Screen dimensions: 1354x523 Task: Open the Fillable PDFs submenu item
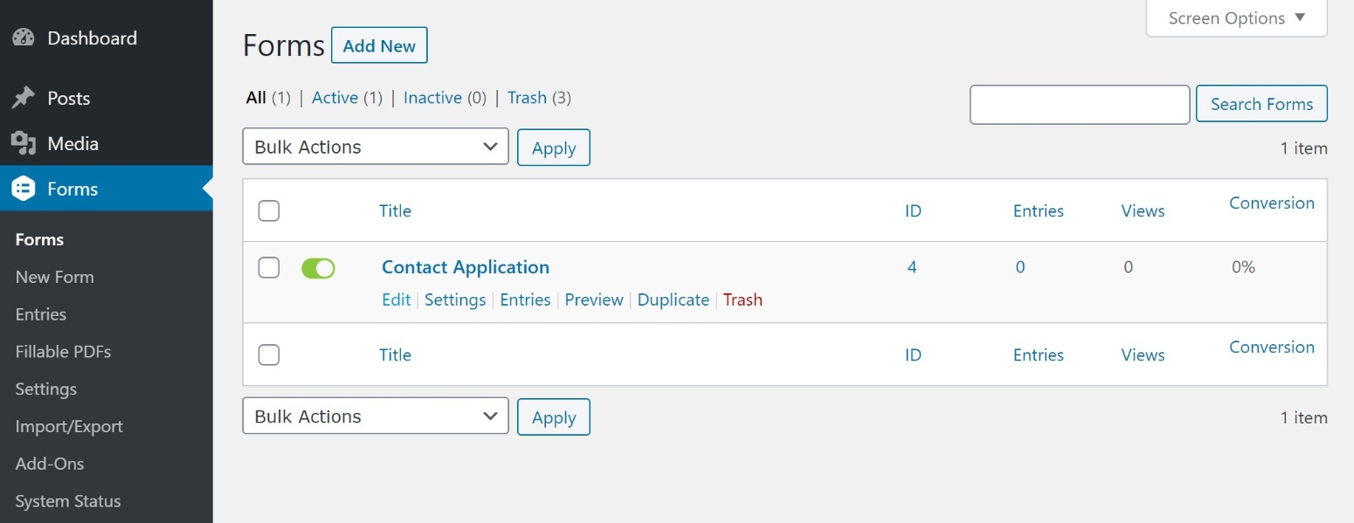(63, 352)
